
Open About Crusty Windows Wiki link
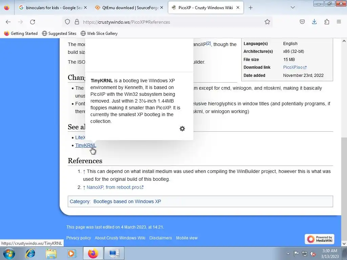[120, 238]
